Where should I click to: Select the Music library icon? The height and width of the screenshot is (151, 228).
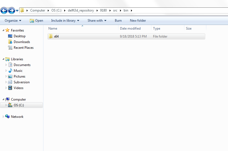(10, 71)
